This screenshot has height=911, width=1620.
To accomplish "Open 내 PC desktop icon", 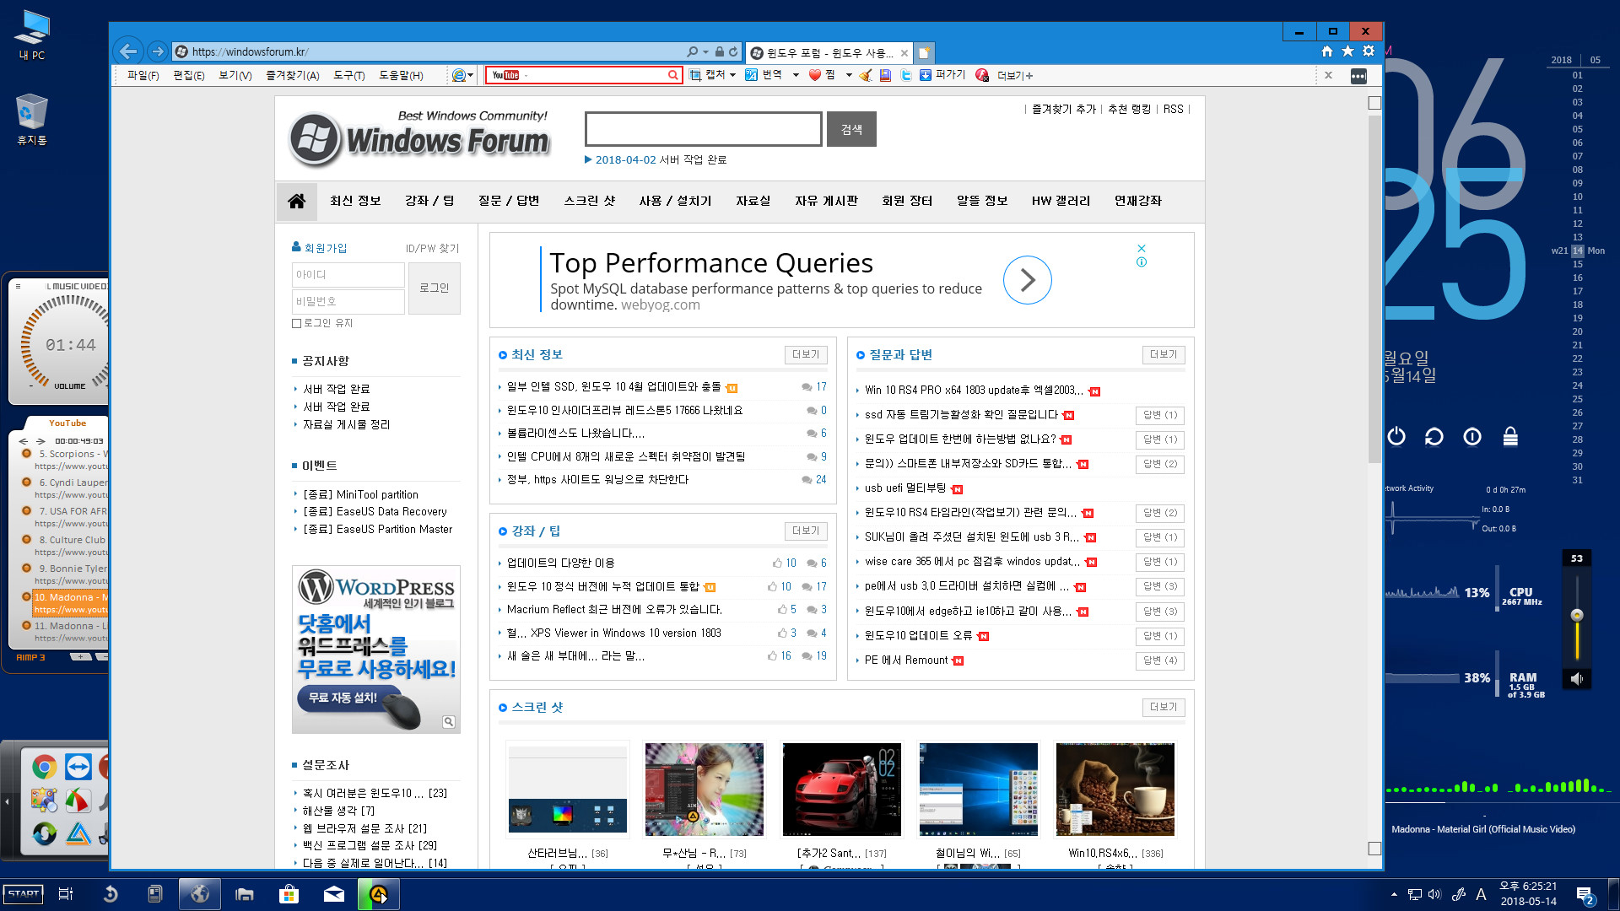I will click(32, 35).
